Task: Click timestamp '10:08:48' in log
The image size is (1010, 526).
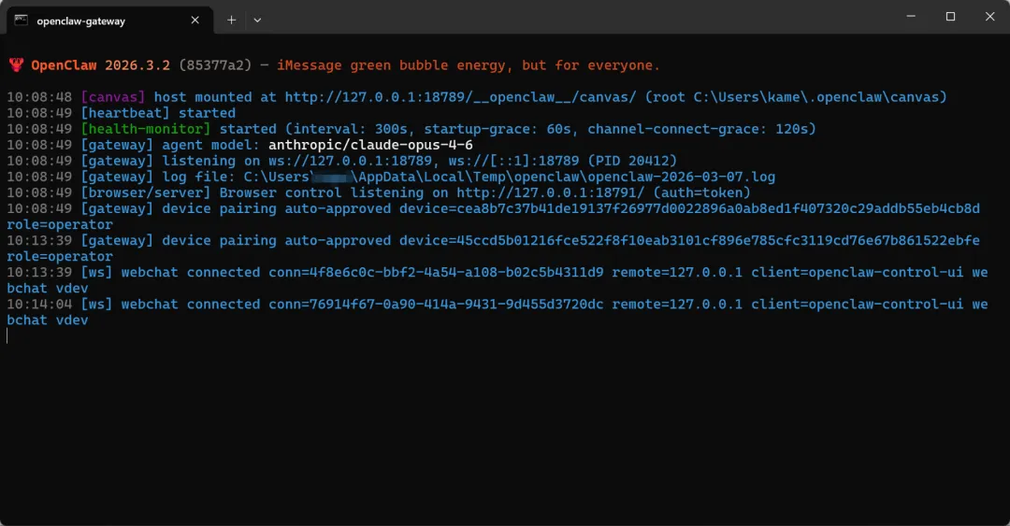Action: [39, 97]
